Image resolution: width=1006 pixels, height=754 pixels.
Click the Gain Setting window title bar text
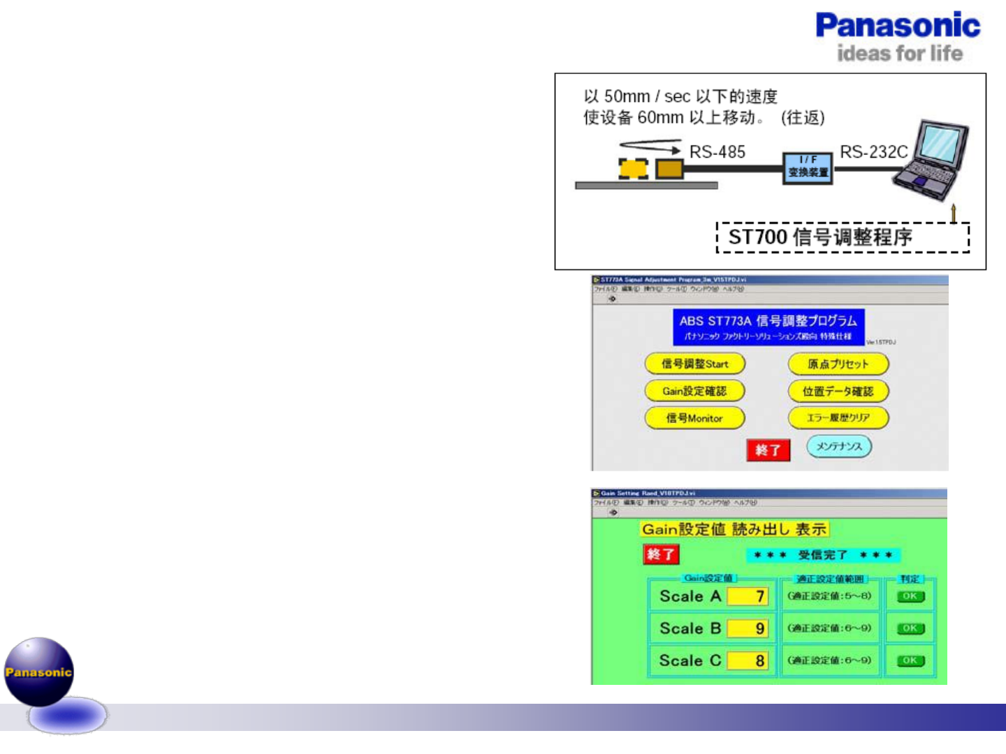pos(648,494)
